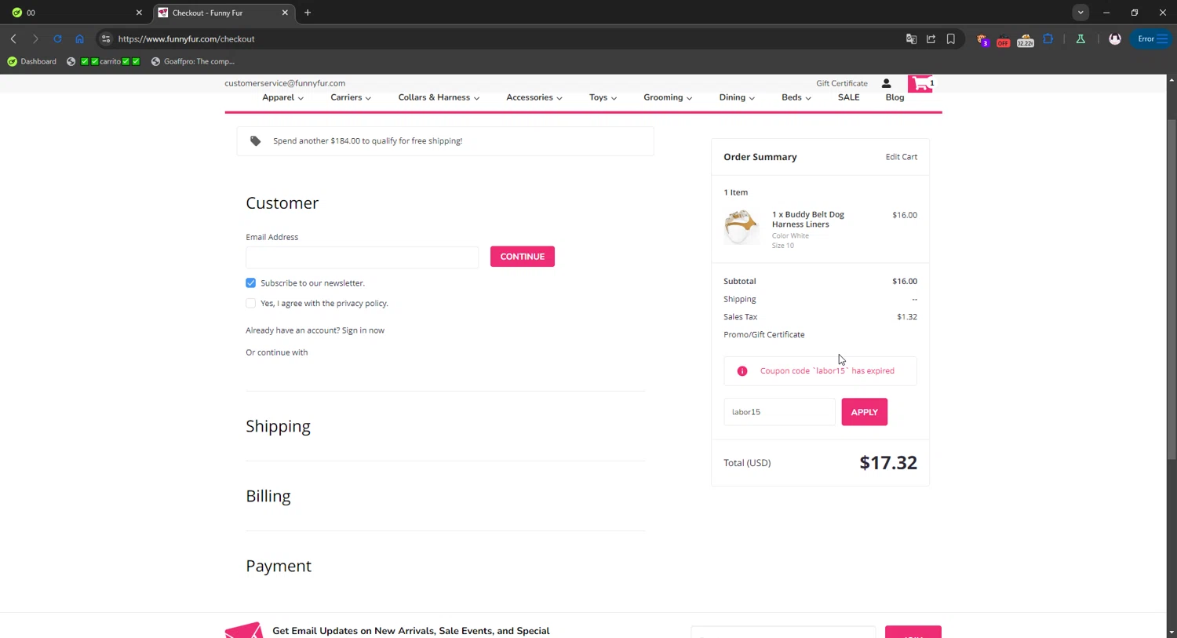Expand the Toys menu
Screen dimensions: 1177x638
coord(603,97)
